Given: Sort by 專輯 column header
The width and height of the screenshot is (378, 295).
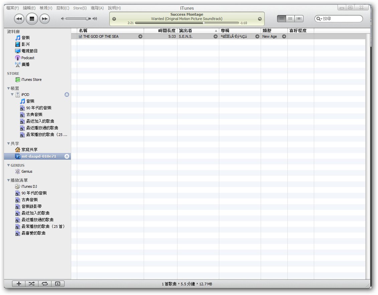Looking at the screenshot, I should (240, 31).
